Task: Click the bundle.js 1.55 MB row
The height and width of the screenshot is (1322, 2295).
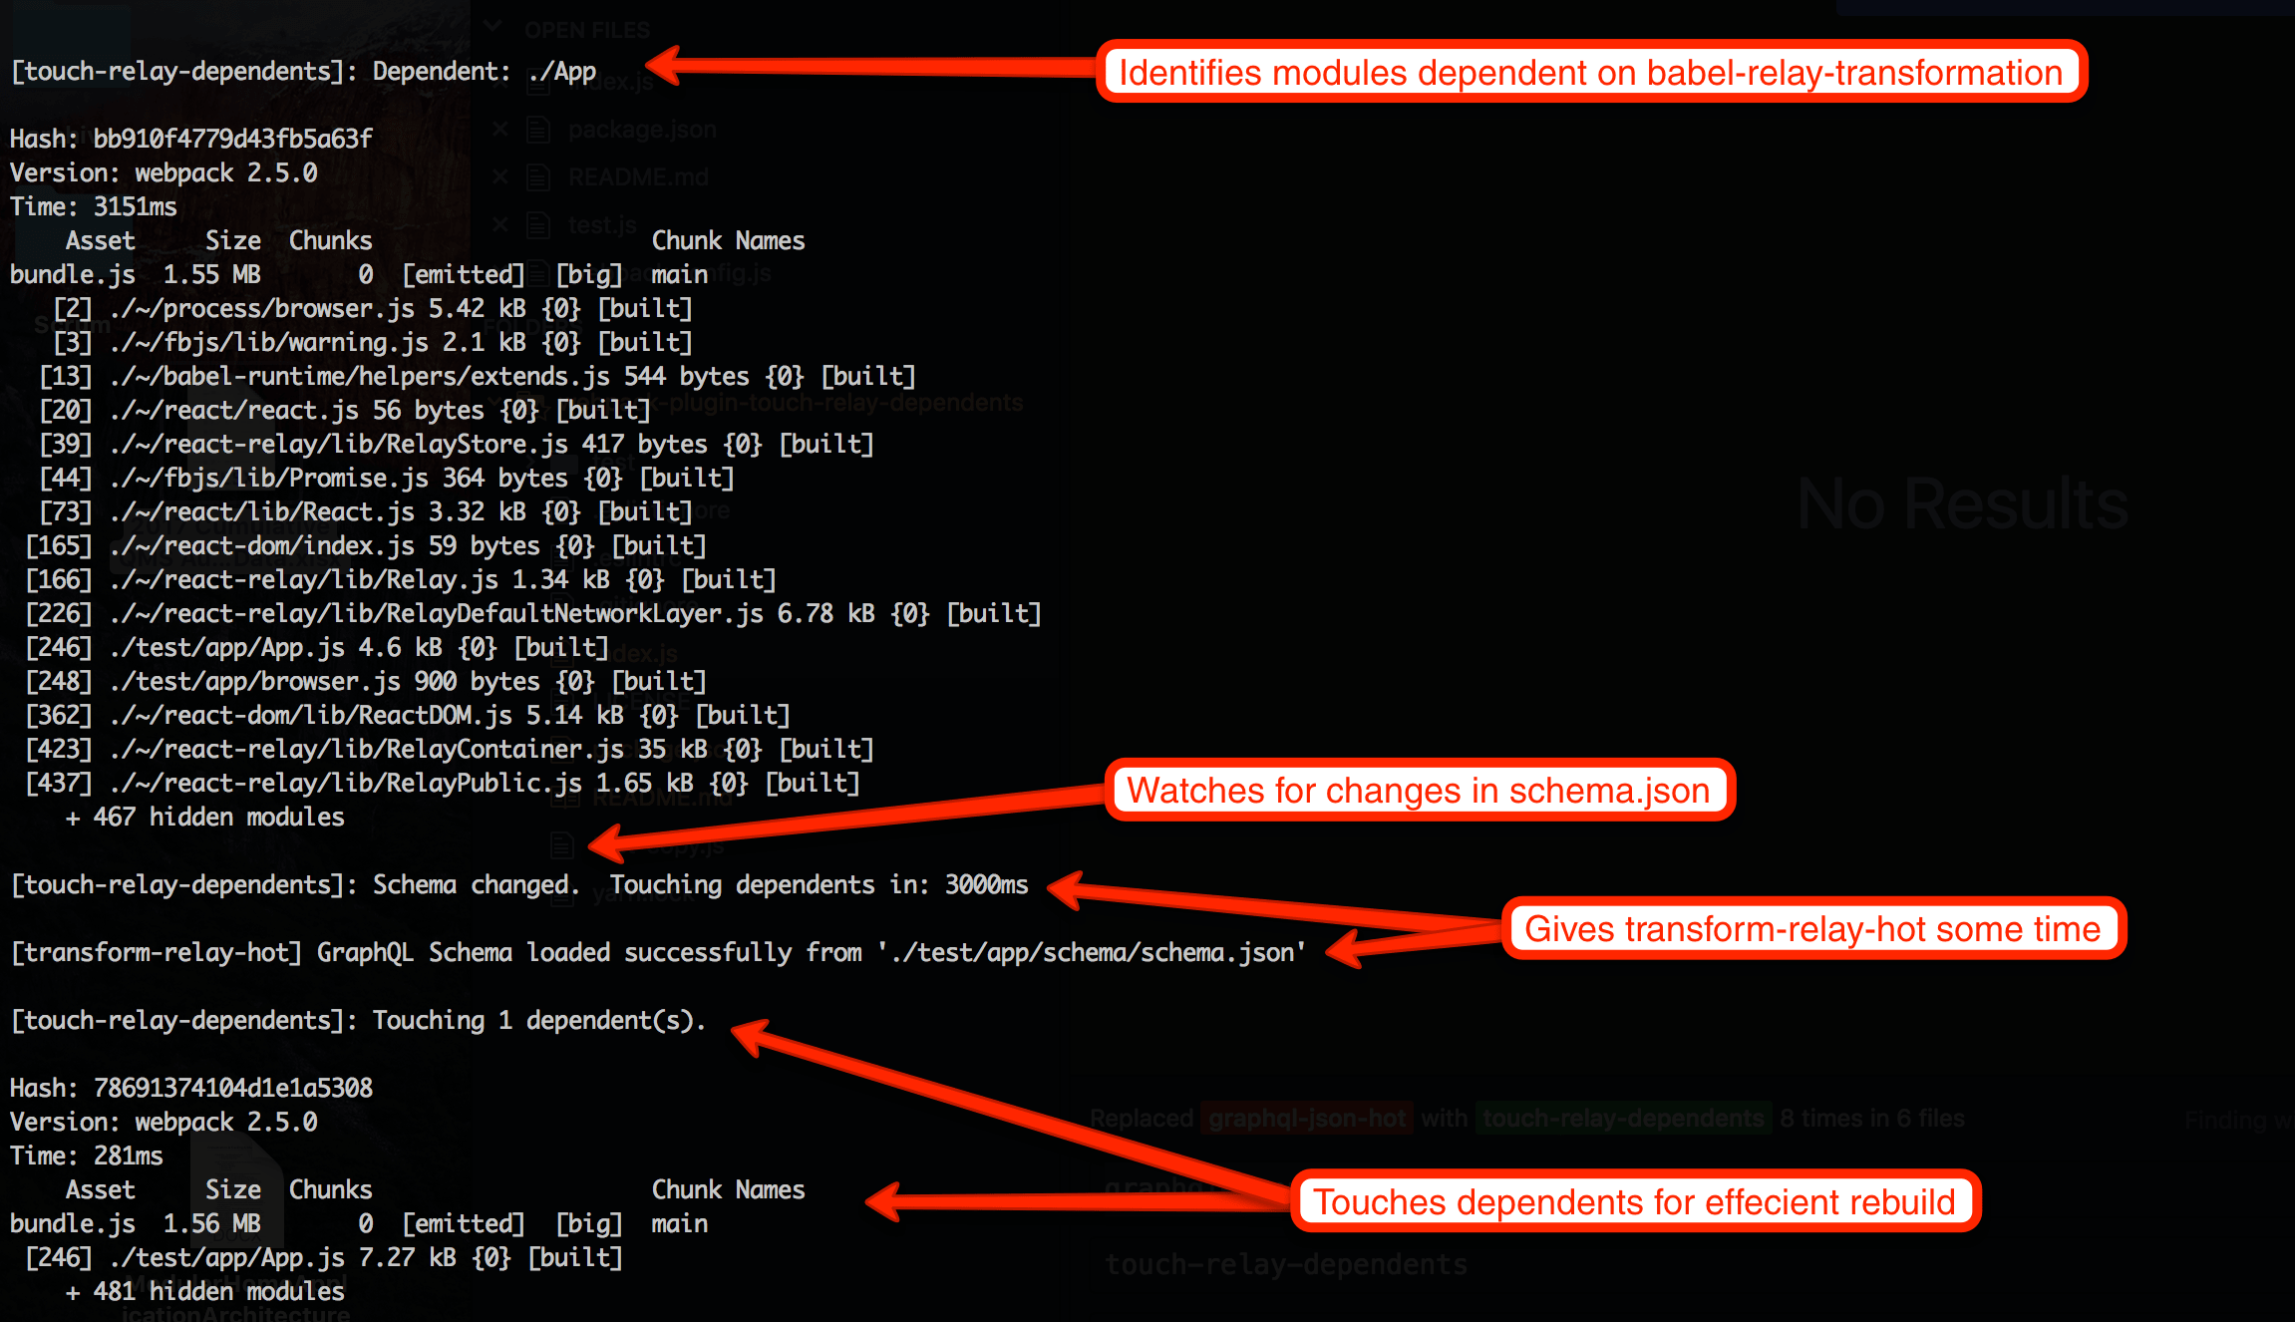Action: coord(359,274)
